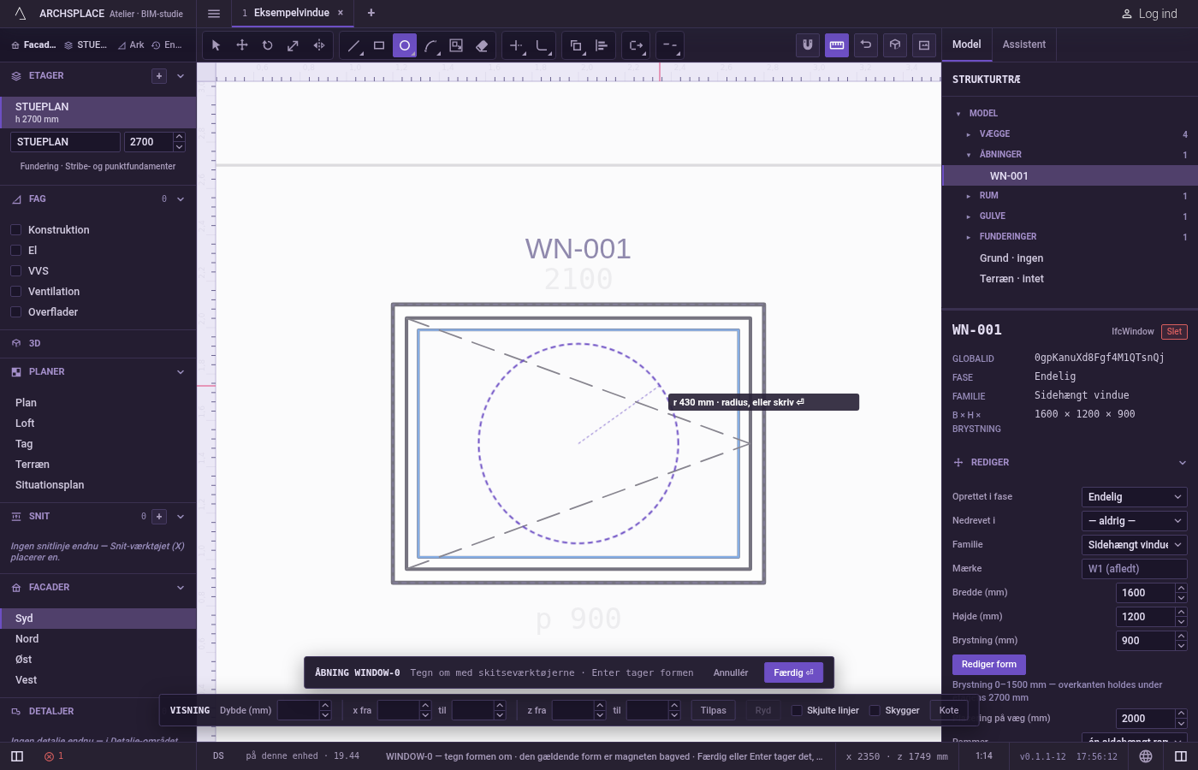
Task: Collapse the PLANER section chevron
Action: point(181,372)
